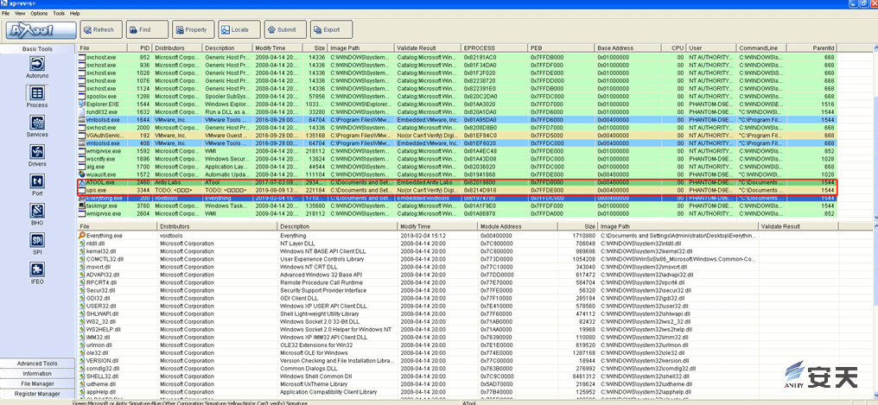Viewport: 878px width, 405px height.
Task: Open the File menu
Action: [x=5, y=13]
